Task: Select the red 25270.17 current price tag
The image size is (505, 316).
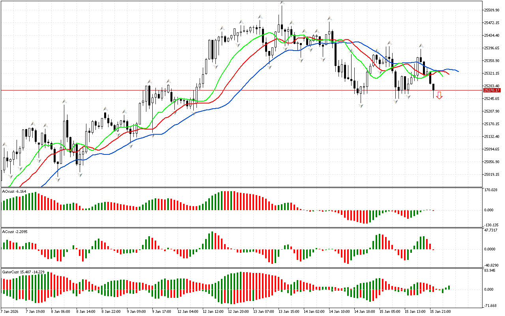Action: point(492,90)
